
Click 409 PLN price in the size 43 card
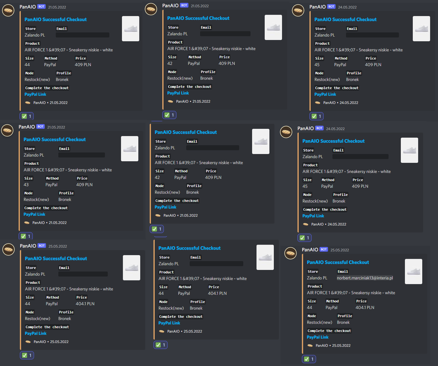pos(84,185)
